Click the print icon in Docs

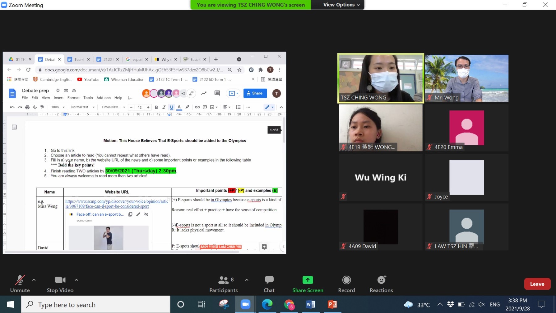[x=27, y=107]
